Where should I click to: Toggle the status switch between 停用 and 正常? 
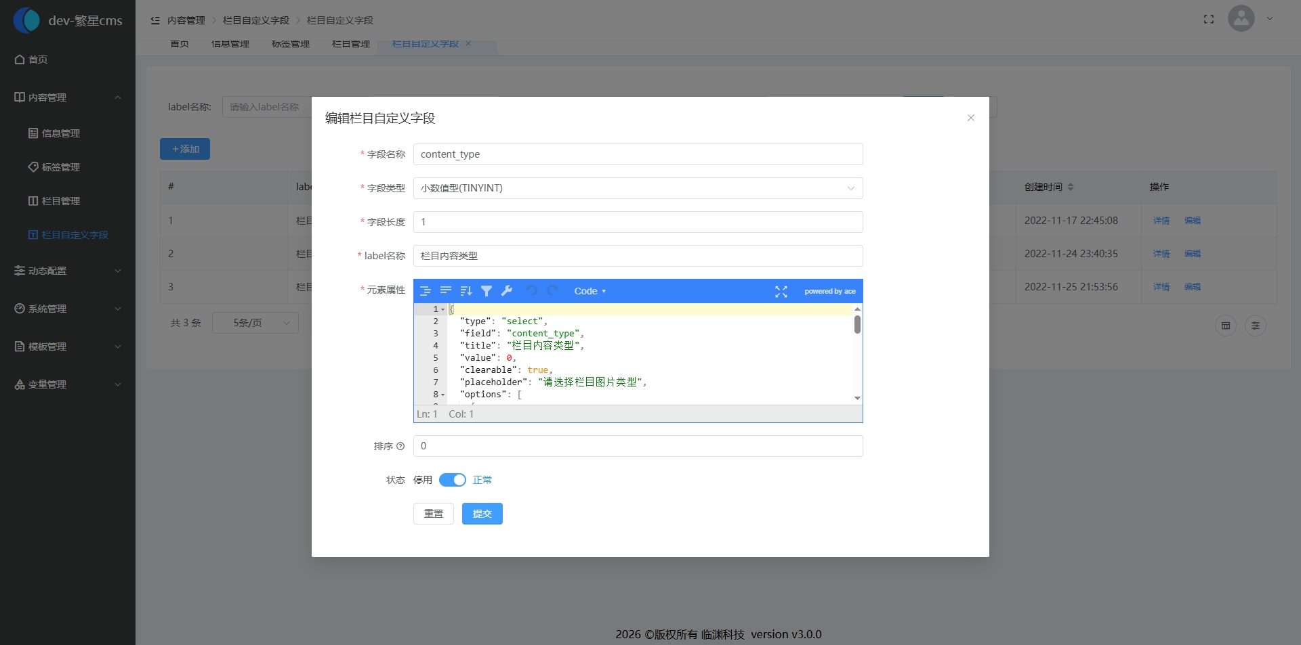[x=452, y=480]
